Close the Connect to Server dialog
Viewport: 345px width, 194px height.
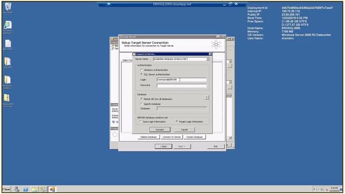(x=210, y=54)
